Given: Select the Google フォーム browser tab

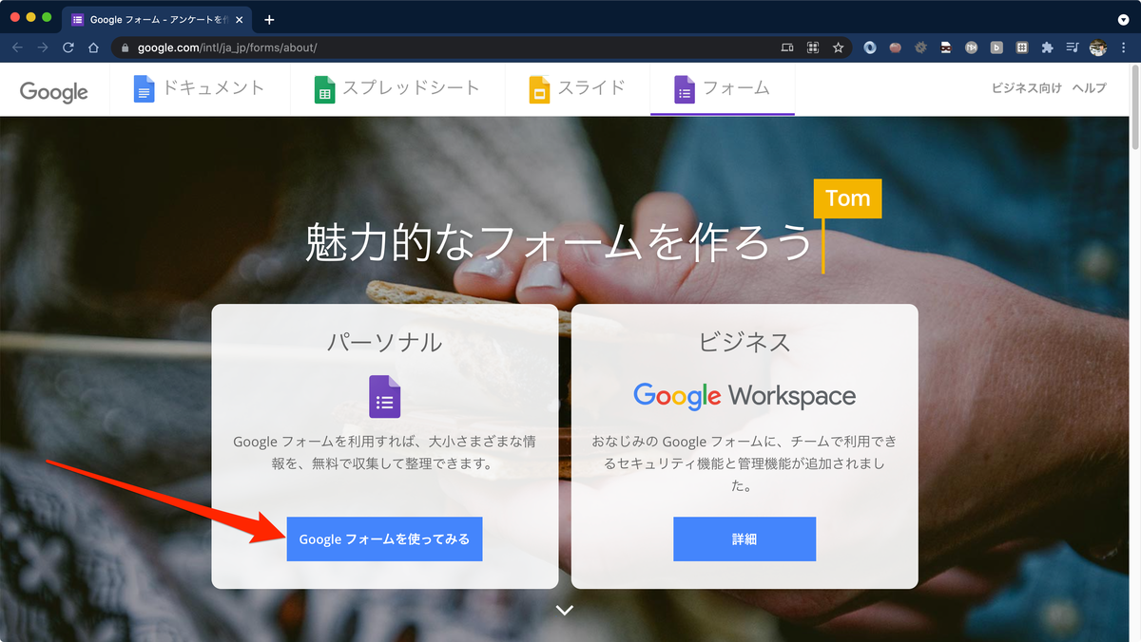Looking at the screenshot, I should 157,19.
